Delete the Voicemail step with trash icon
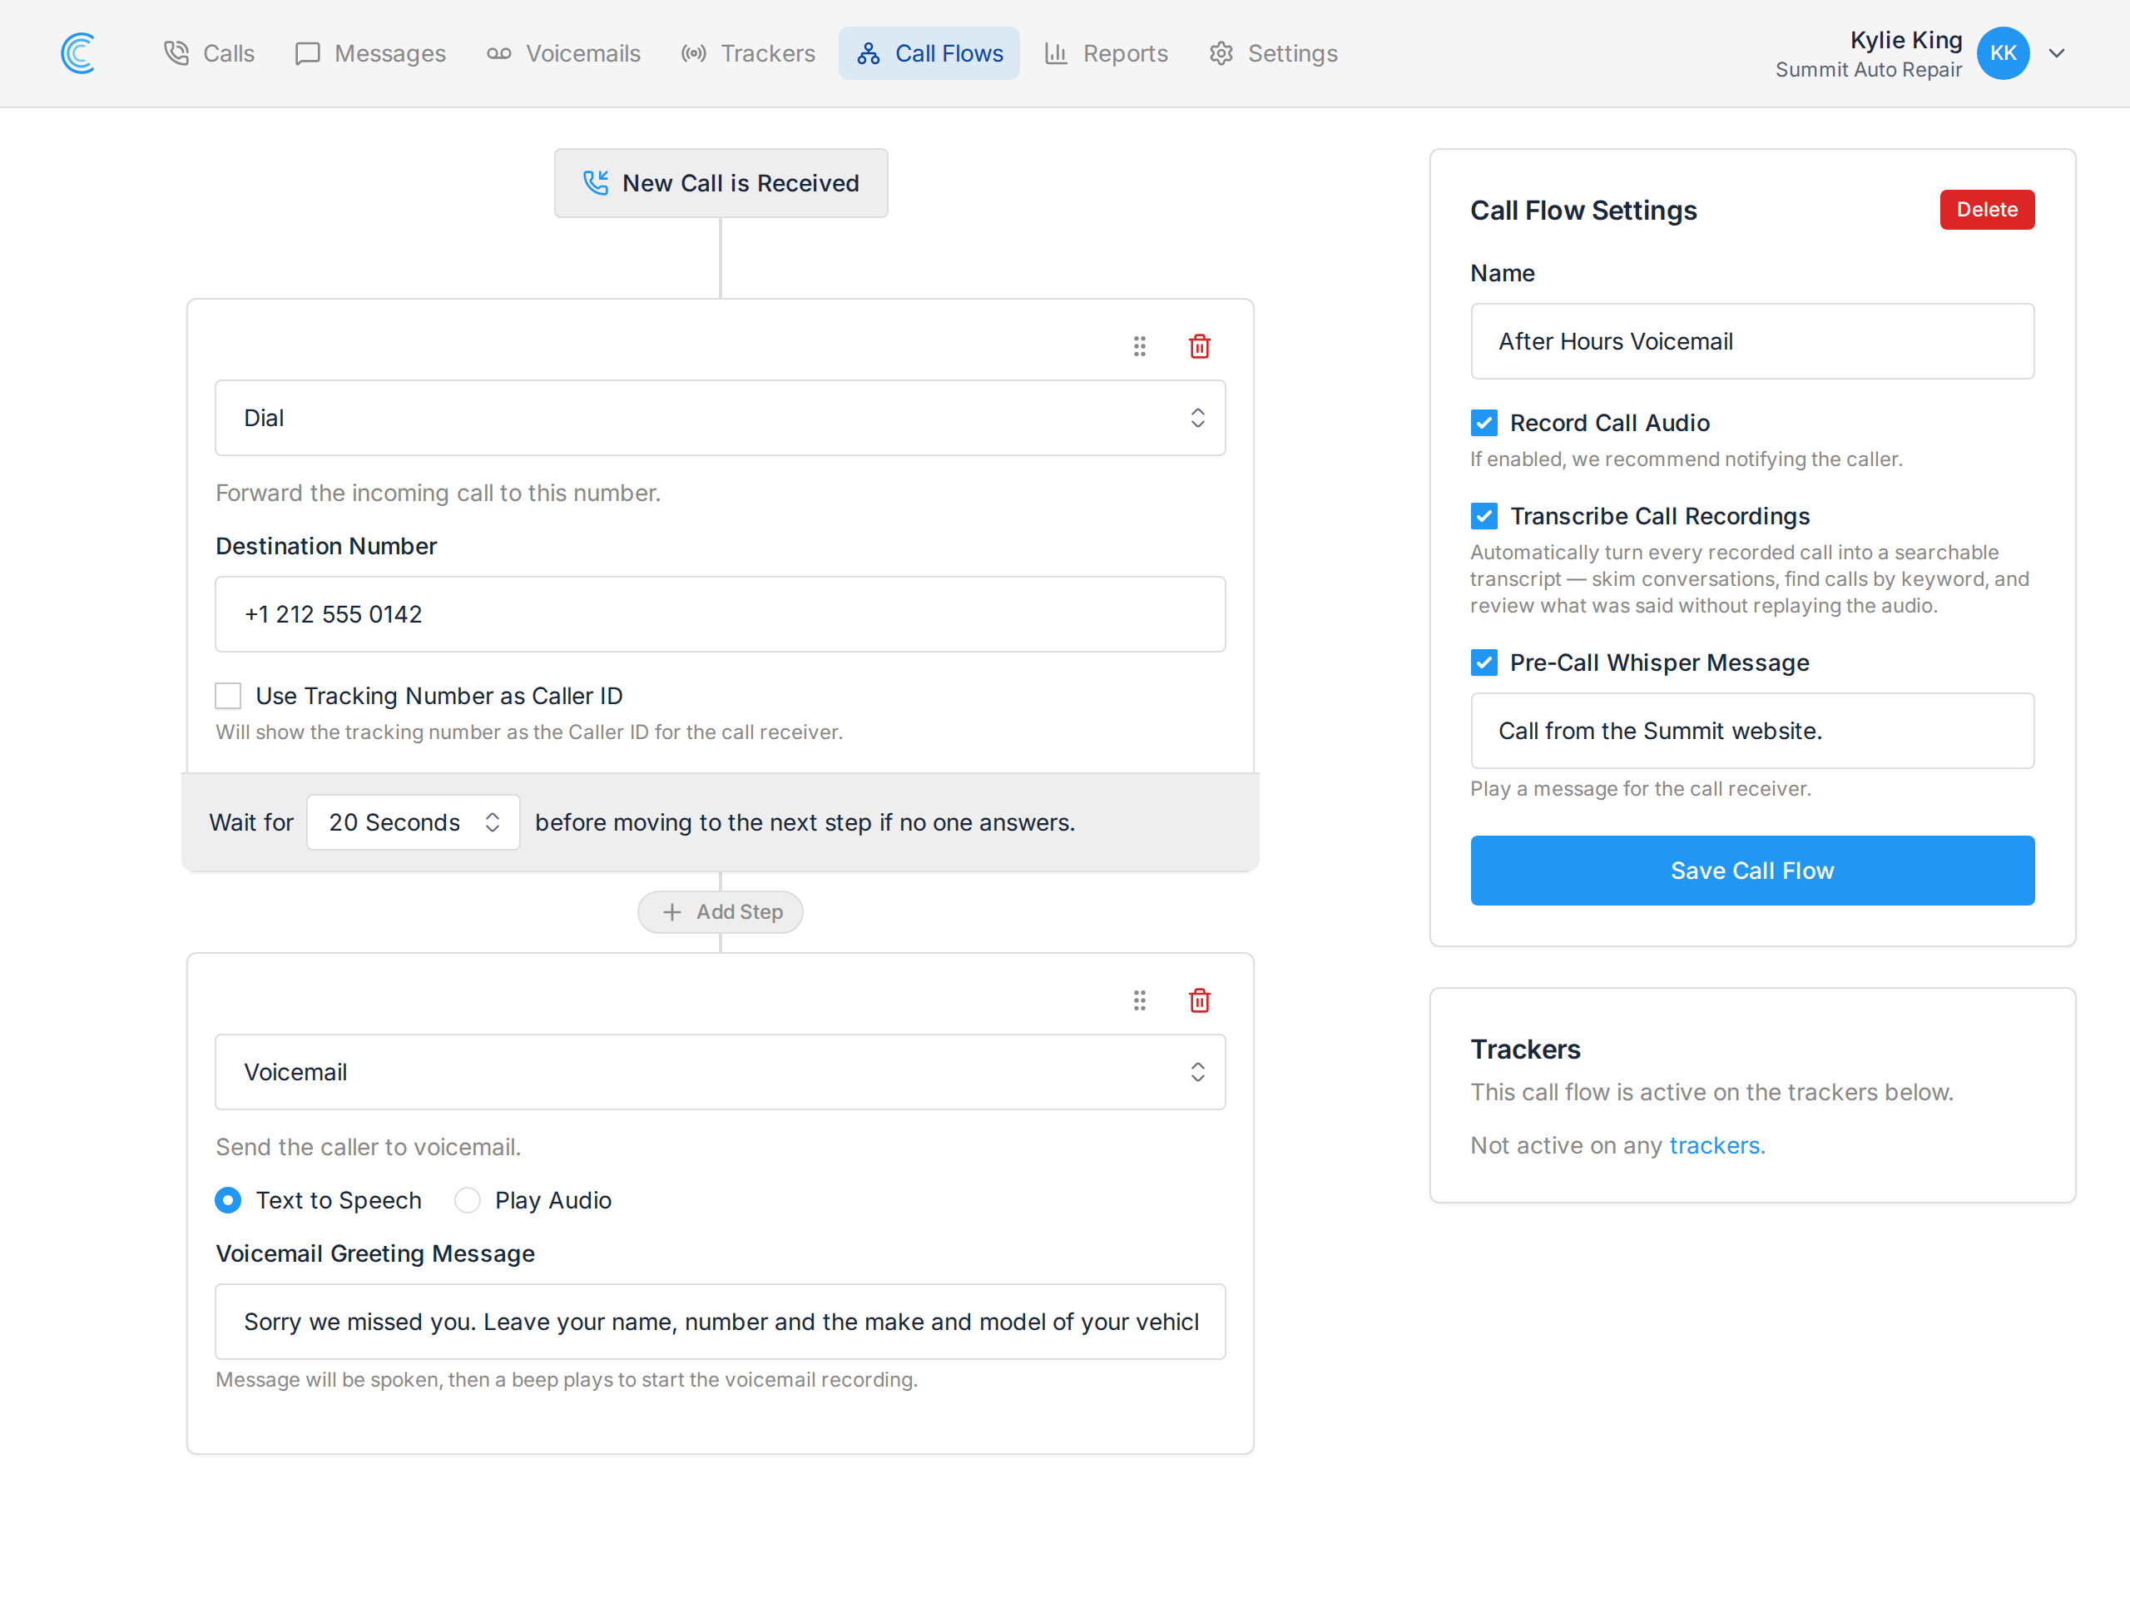This screenshot has width=2130, height=1598. (x=1199, y=1000)
